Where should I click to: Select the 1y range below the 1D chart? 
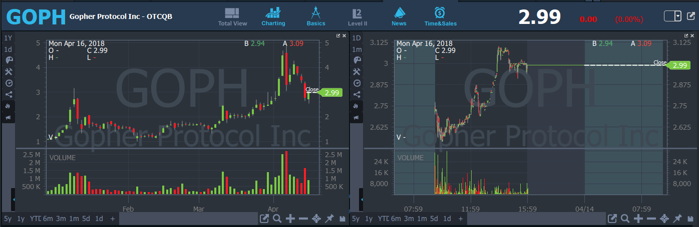(x=369, y=219)
